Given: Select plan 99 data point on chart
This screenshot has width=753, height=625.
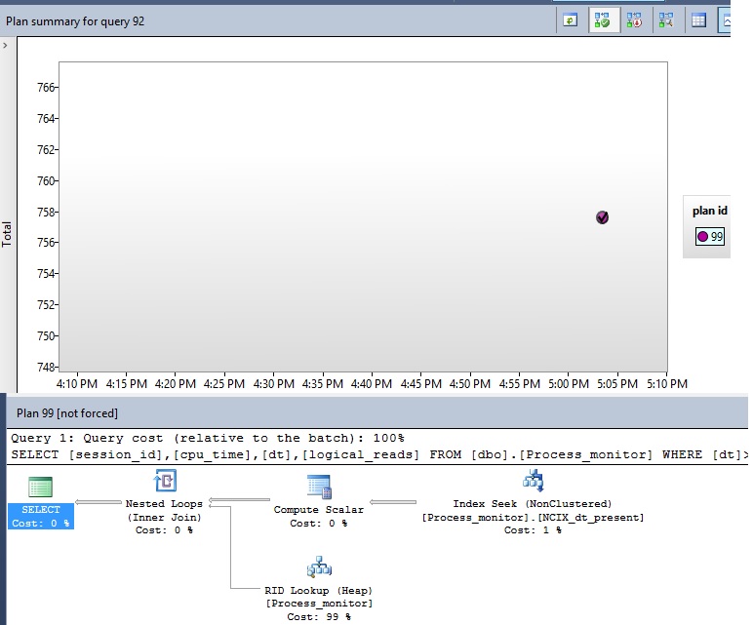Looking at the screenshot, I should point(602,217).
